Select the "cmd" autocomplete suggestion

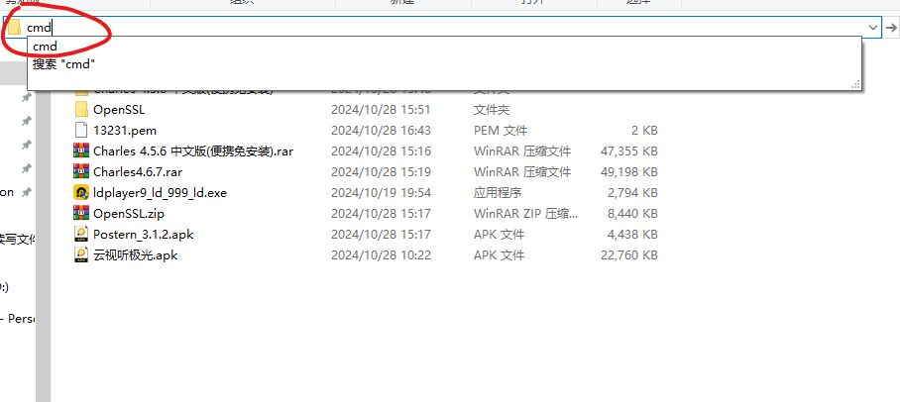click(46, 47)
